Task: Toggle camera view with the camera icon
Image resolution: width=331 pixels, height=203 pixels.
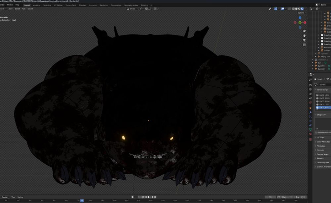Action: (304, 40)
